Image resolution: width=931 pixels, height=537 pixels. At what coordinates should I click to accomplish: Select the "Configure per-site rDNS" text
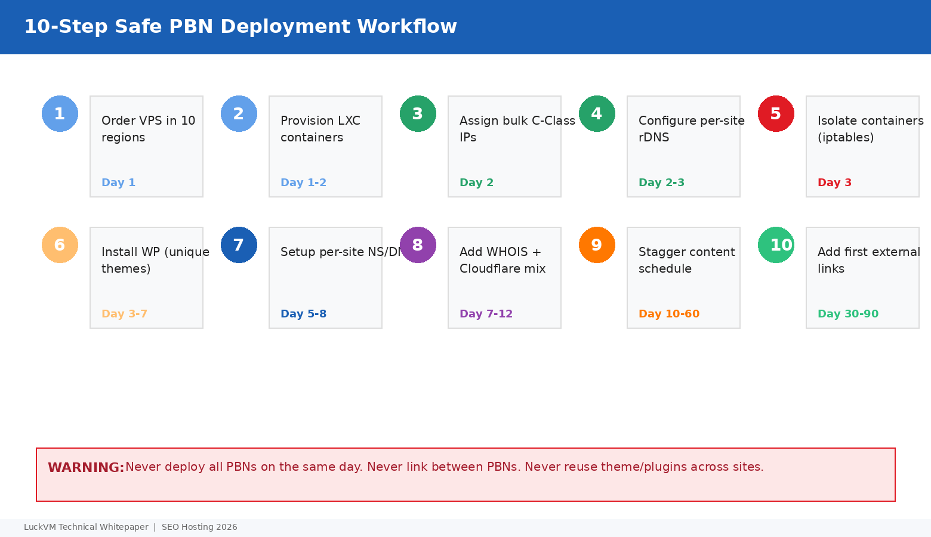[692, 129]
